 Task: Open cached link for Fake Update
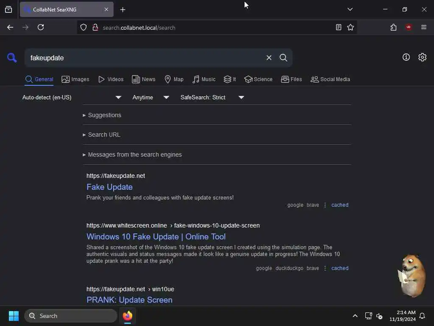pyautogui.click(x=339, y=205)
